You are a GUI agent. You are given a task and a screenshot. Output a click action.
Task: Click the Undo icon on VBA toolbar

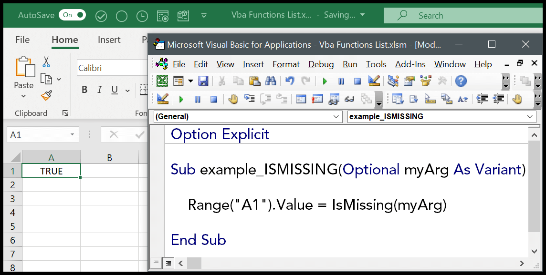290,81
